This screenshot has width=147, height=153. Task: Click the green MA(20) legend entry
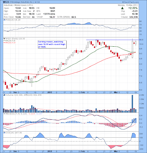click(x=9, y=41)
